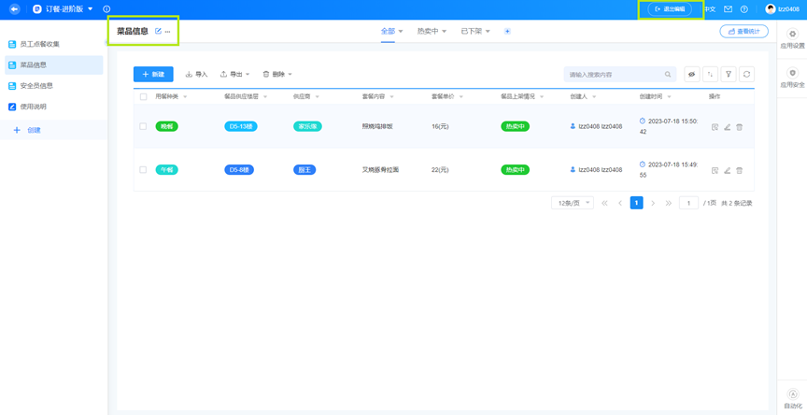The image size is (807, 415).
Task: Click the 午餐 tag
Action: 166,169
